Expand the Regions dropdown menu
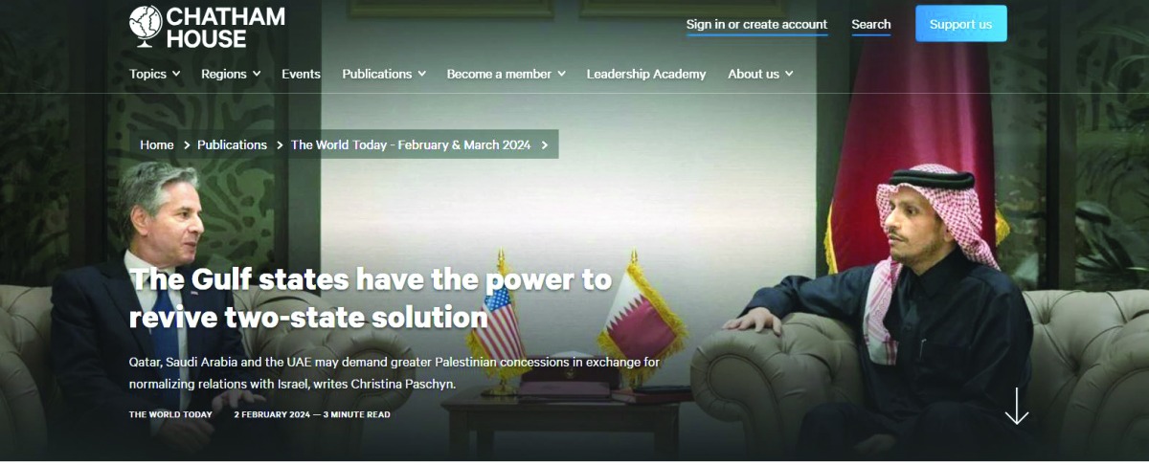Image resolution: width=1149 pixels, height=465 pixels. pyautogui.click(x=231, y=74)
